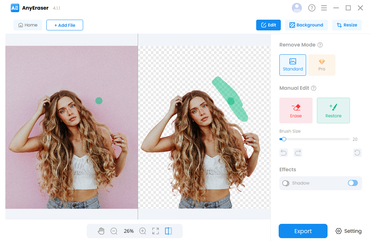Click the original image preview
The width and height of the screenshot is (370, 241).
71,127
